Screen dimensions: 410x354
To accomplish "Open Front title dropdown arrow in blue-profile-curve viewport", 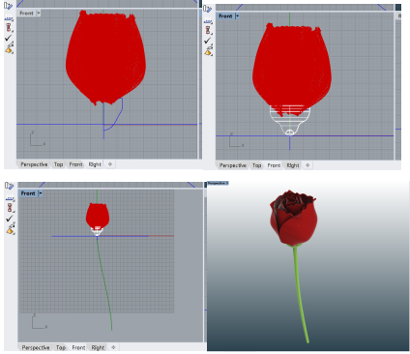I will [39, 14].
